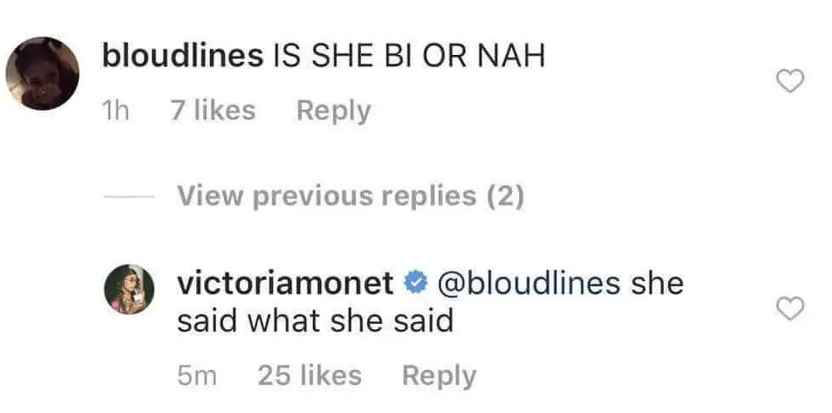Tap the heart beside victoriamonet's reply
This screenshot has width=832, height=413.
(790, 308)
